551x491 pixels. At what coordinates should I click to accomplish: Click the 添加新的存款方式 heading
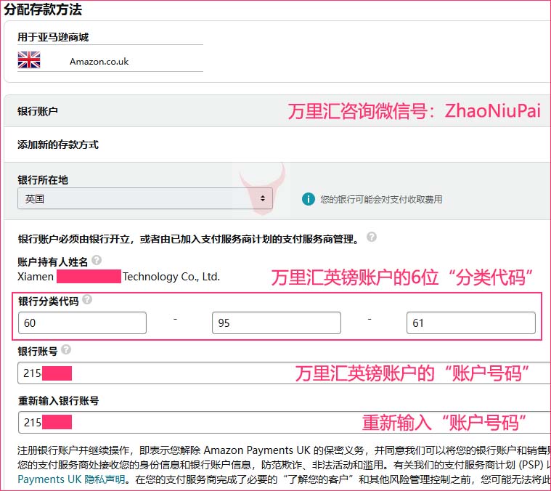(x=58, y=145)
